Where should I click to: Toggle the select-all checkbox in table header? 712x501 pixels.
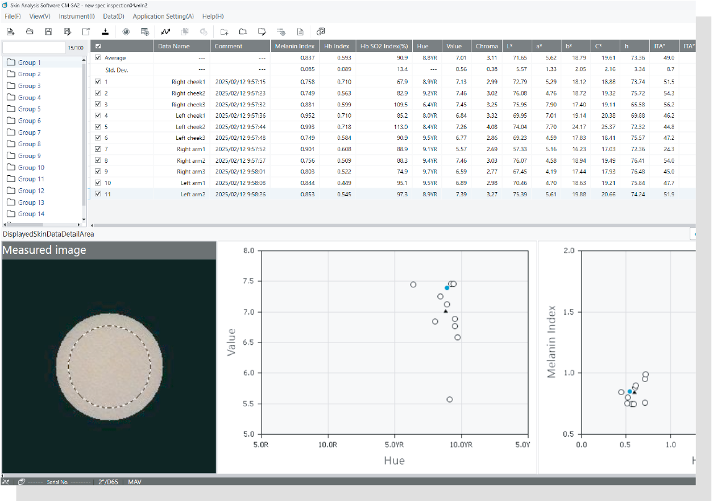[x=98, y=46]
